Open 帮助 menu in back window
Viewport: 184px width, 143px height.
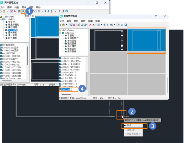coord(38,7)
